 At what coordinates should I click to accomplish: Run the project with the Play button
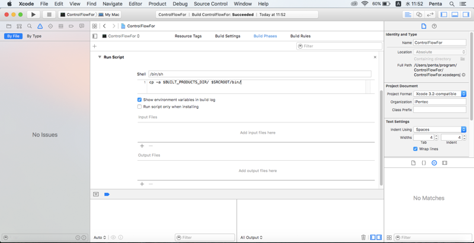pos(34,14)
